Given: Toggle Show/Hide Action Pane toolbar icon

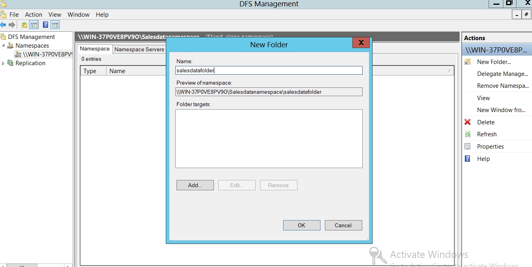Looking at the screenshot, I should (x=55, y=25).
